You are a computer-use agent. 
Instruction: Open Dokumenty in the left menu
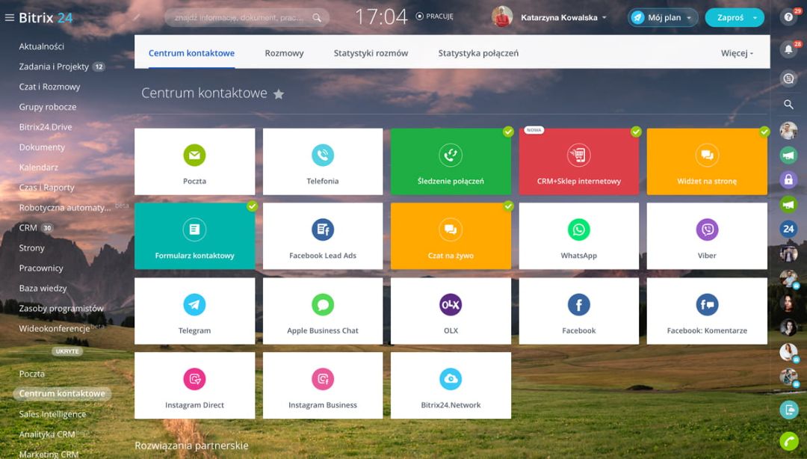[x=42, y=147]
